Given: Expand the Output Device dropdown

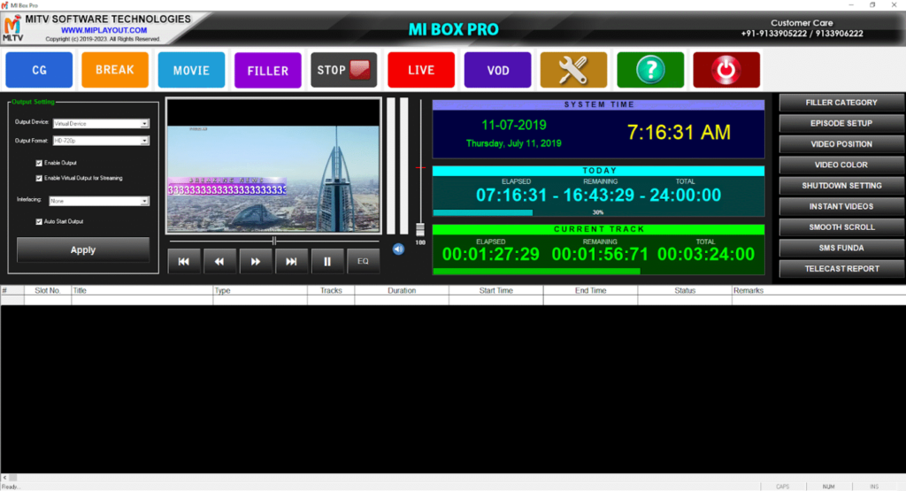Looking at the screenshot, I should pyautogui.click(x=145, y=124).
